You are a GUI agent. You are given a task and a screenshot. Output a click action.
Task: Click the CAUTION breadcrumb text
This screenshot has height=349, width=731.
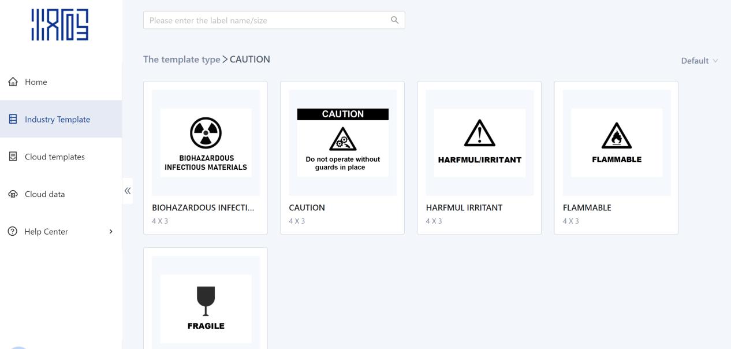[250, 60]
